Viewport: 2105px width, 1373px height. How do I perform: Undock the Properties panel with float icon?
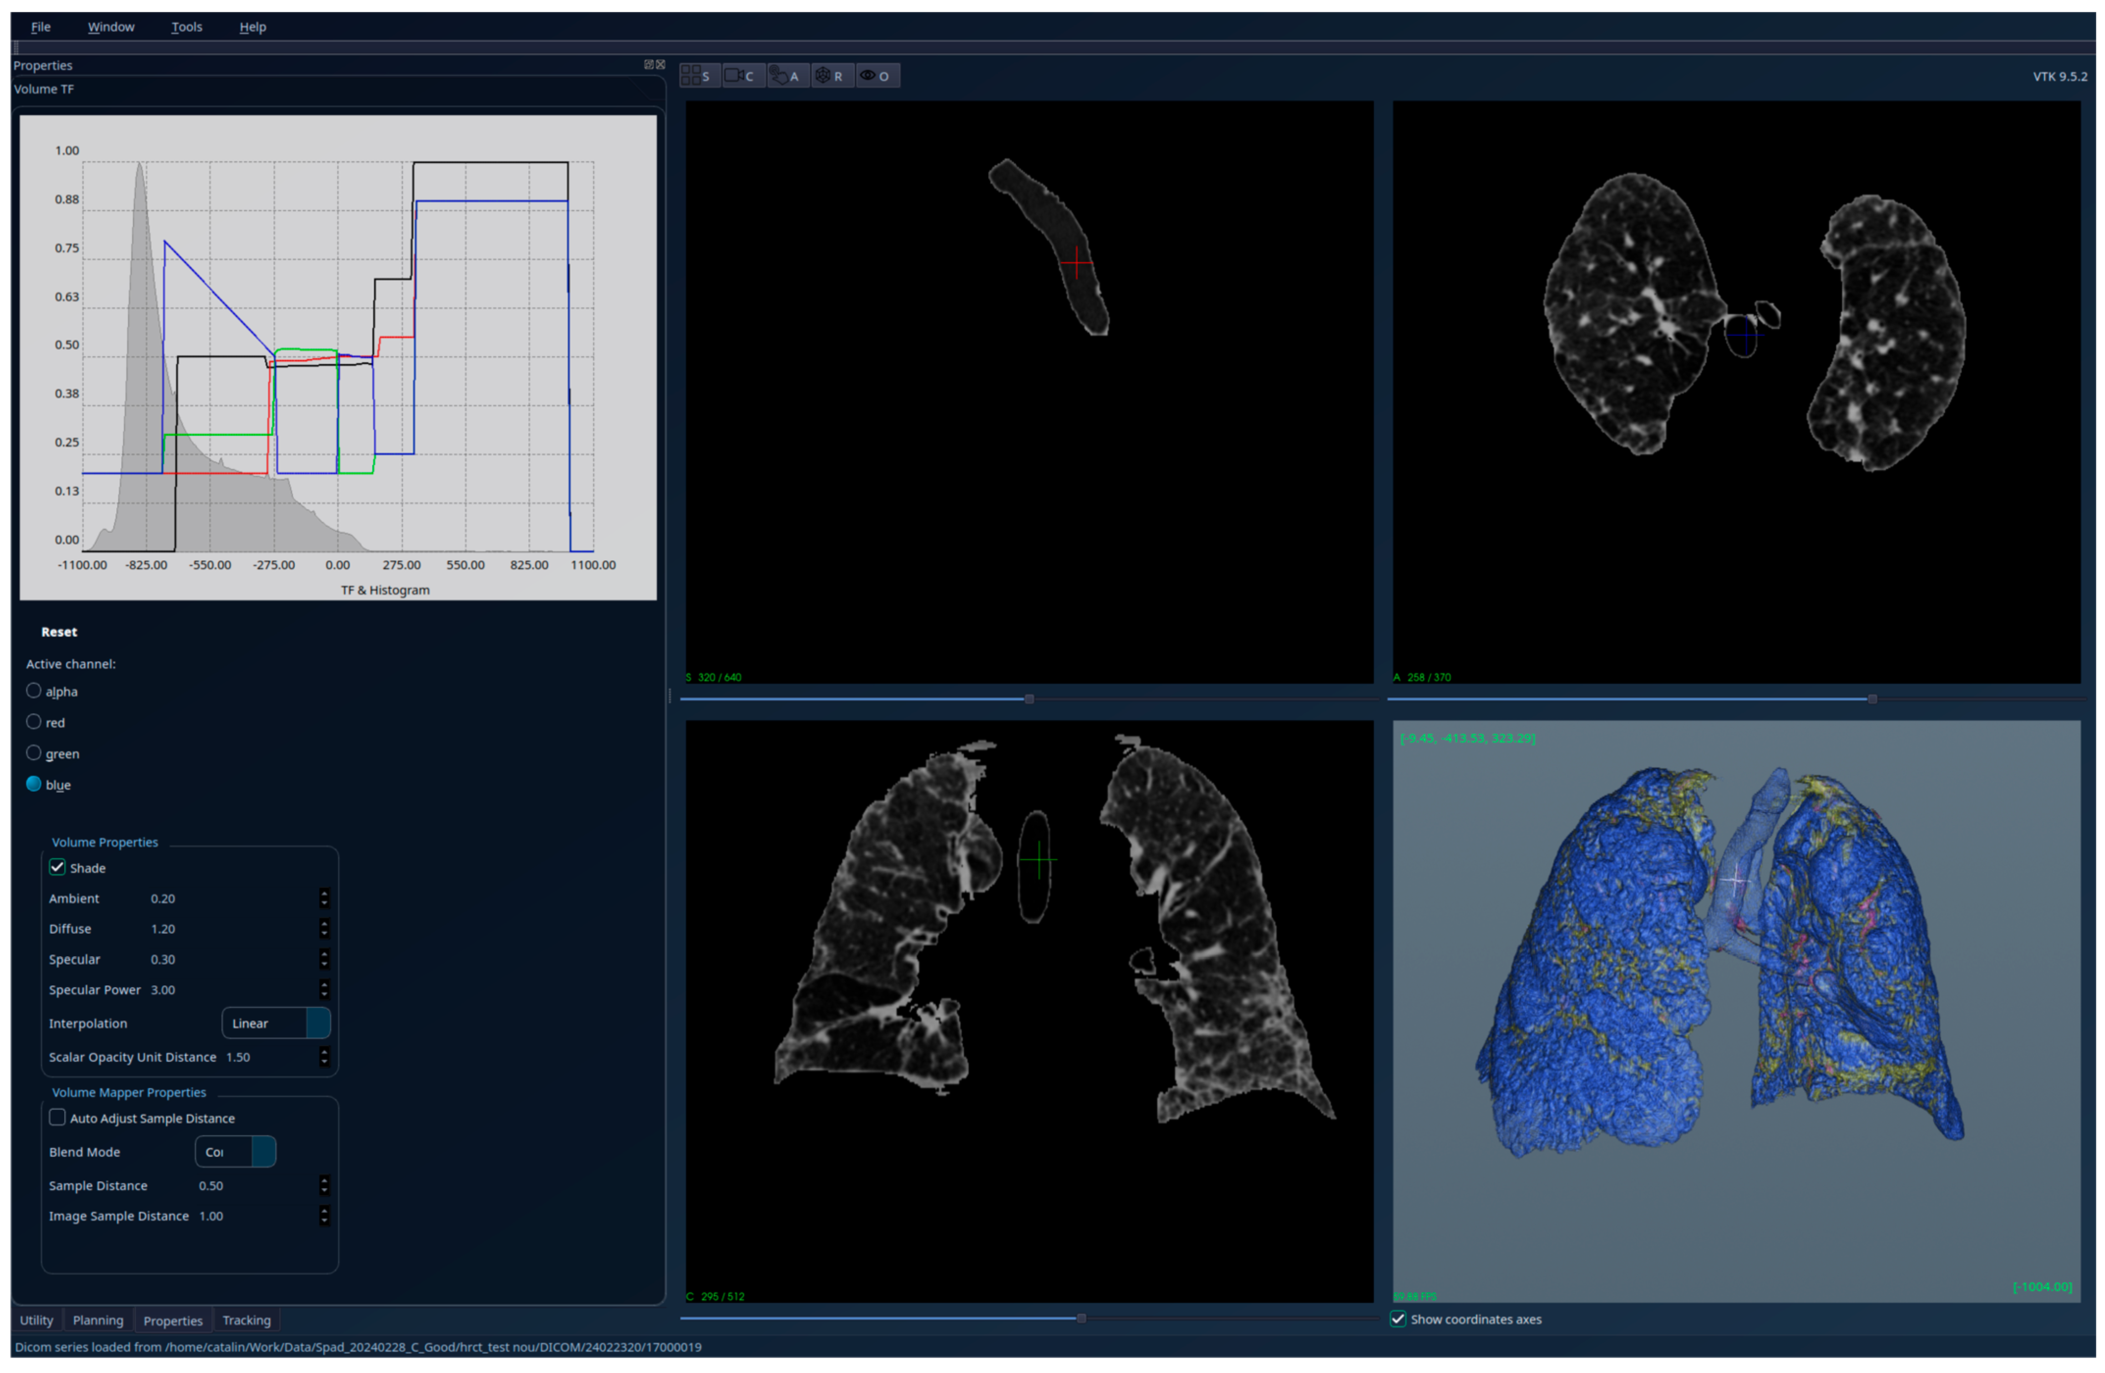coord(648,65)
